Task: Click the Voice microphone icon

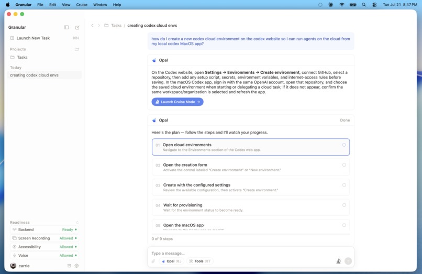Action: pyautogui.click(x=15, y=256)
